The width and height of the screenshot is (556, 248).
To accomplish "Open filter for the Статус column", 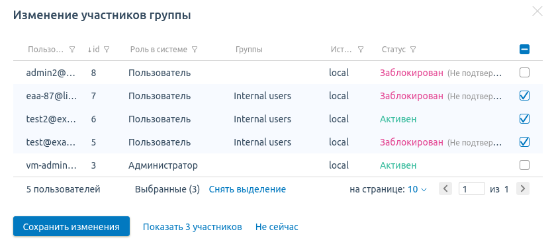I will point(413,50).
